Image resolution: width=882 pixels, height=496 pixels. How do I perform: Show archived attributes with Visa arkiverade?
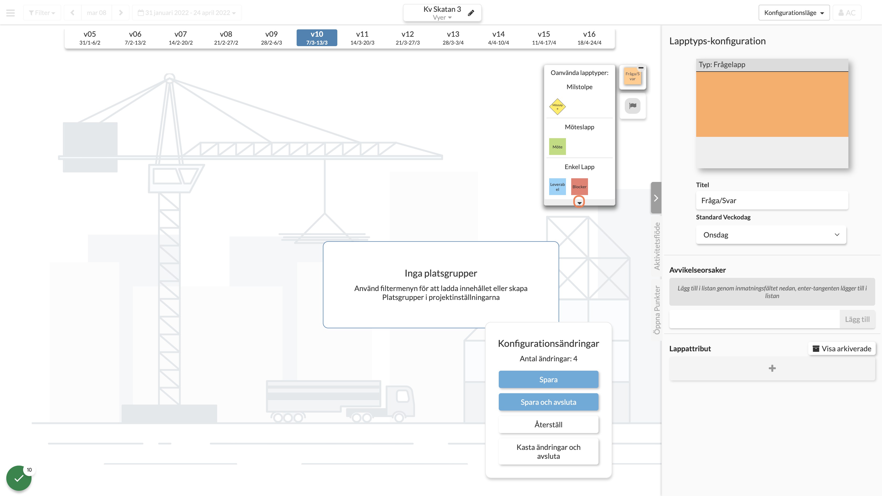coord(842,349)
